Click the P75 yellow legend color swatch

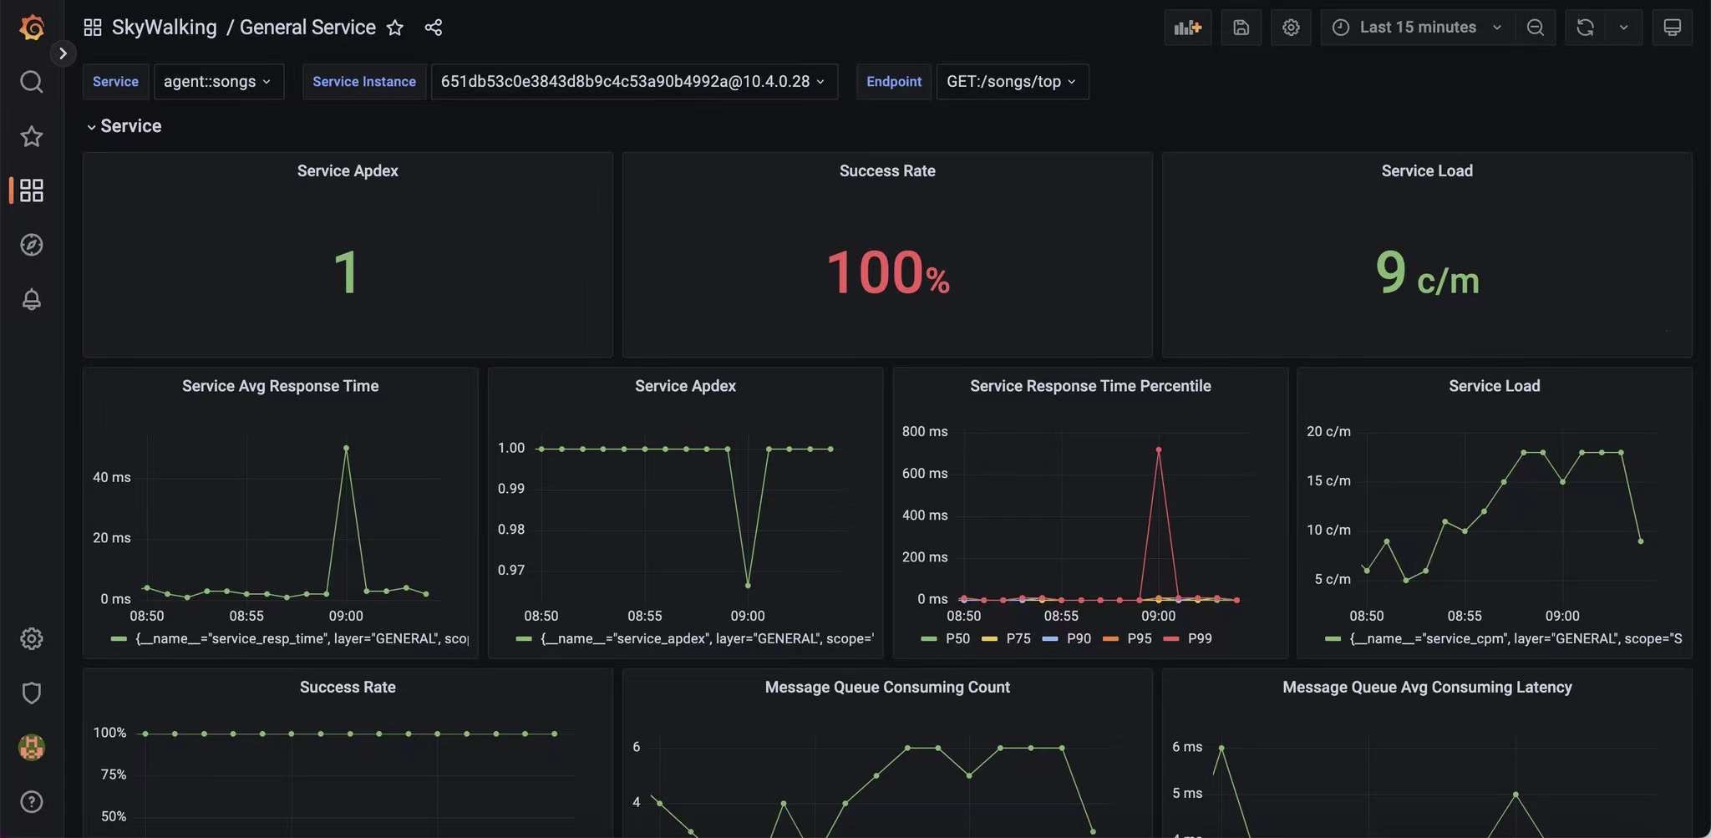pyautogui.click(x=989, y=639)
